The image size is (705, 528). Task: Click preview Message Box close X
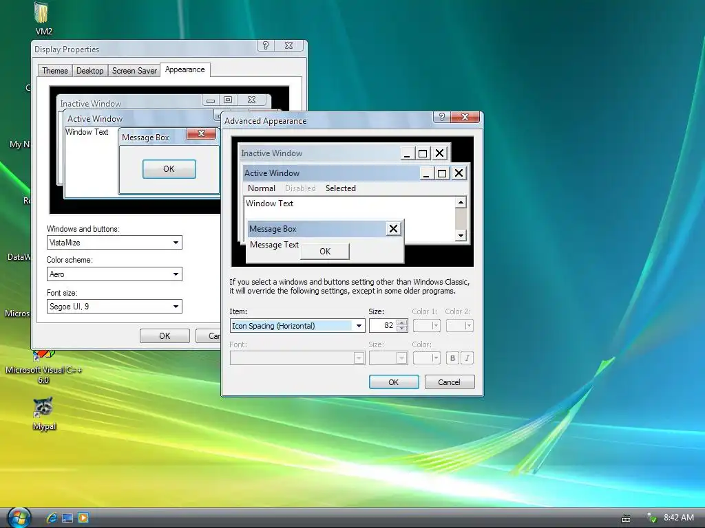(x=393, y=229)
